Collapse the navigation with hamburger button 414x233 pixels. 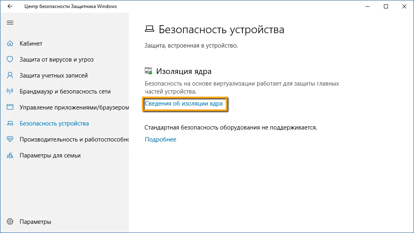[x=10, y=22]
